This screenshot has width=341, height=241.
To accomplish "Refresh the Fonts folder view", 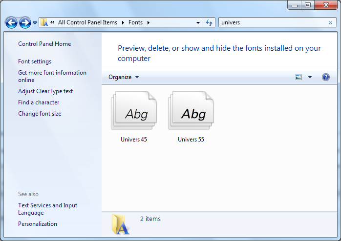I will [209, 22].
